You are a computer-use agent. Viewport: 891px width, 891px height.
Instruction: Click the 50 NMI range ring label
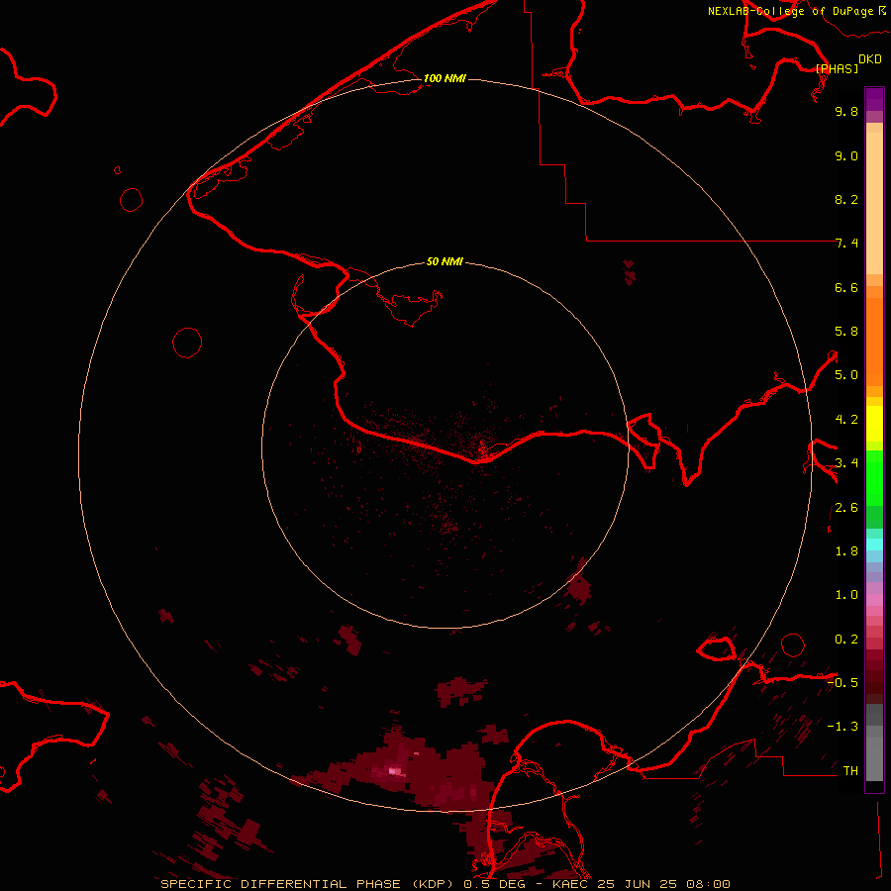(445, 262)
